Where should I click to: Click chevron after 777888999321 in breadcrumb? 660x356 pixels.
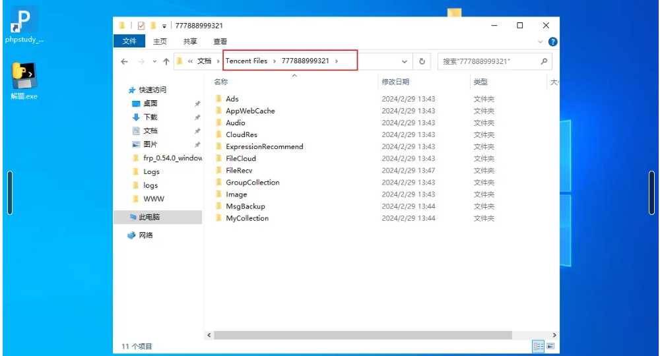click(337, 61)
